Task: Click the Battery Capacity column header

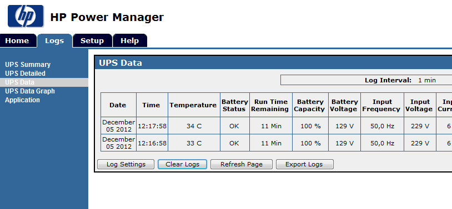Action: click(310, 105)
